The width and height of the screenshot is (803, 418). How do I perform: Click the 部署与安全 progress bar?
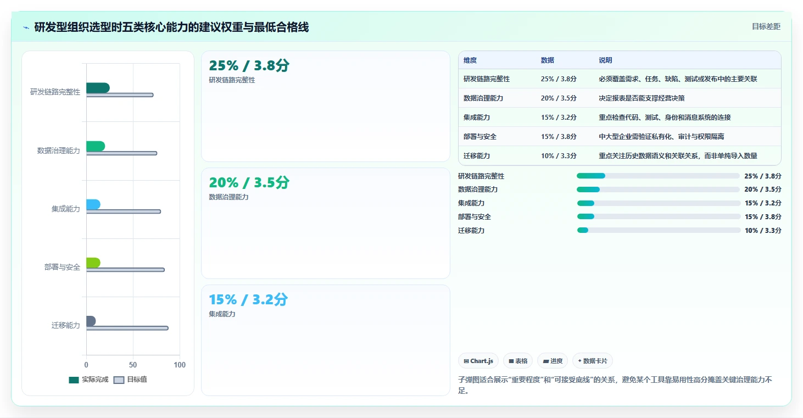point(658,217)
